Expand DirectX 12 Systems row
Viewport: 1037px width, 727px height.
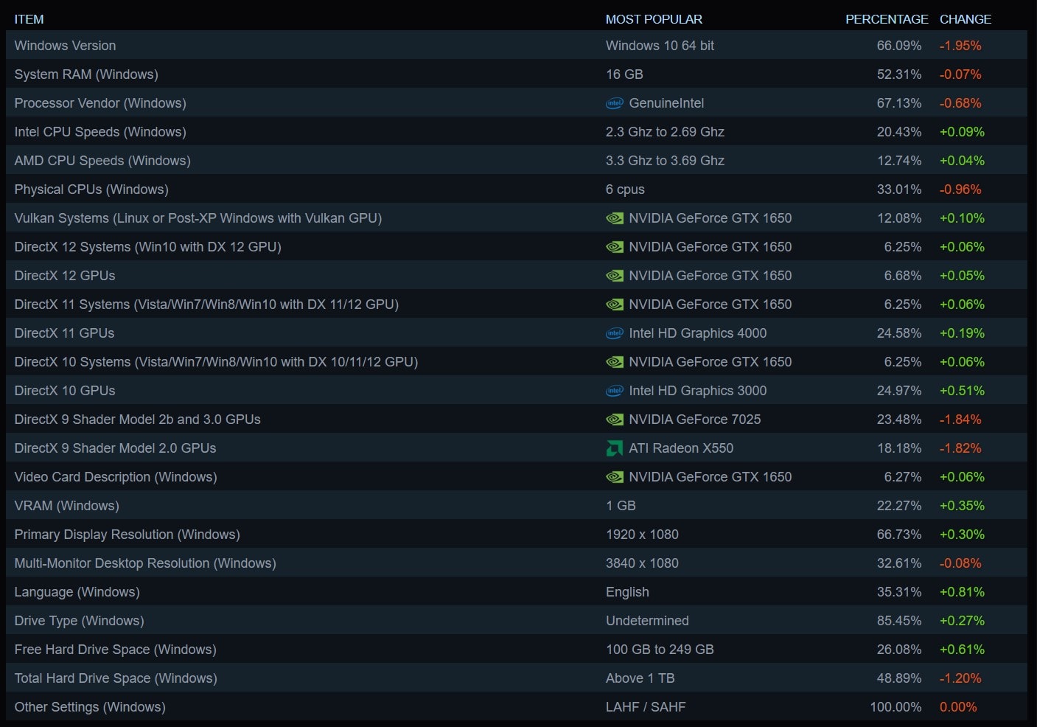(x=517, y=246)
